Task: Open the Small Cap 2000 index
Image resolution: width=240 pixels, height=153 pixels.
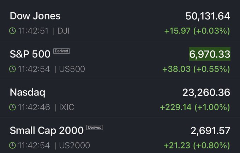Action: coord(47,130)
